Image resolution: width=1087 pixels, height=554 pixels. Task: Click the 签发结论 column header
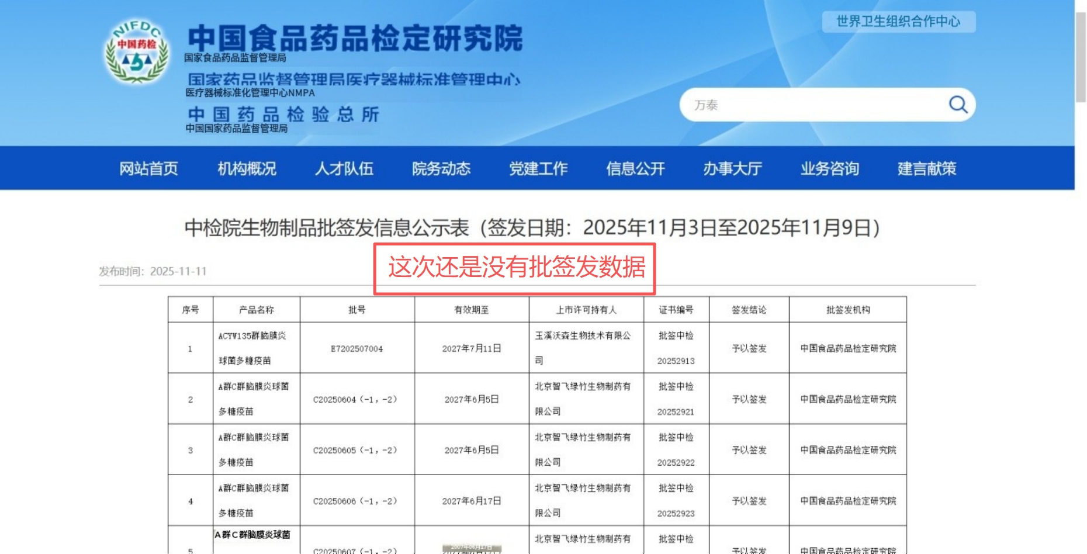click(749, 310)
